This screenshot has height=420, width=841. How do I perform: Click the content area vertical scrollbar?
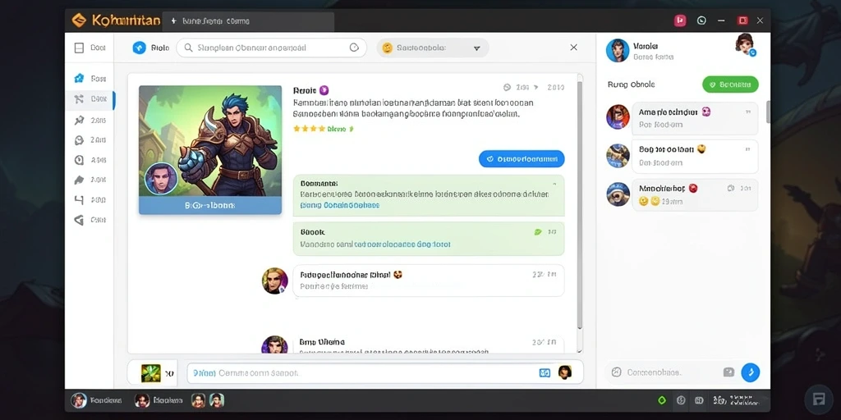pos(579,203)
